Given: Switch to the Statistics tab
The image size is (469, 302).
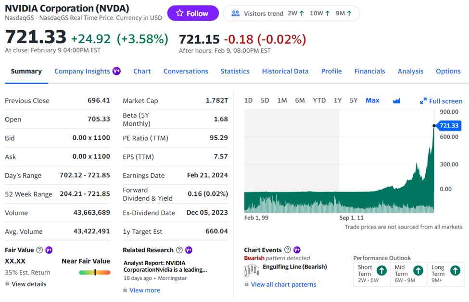Looking at the screenshot, I should point(235,71).
